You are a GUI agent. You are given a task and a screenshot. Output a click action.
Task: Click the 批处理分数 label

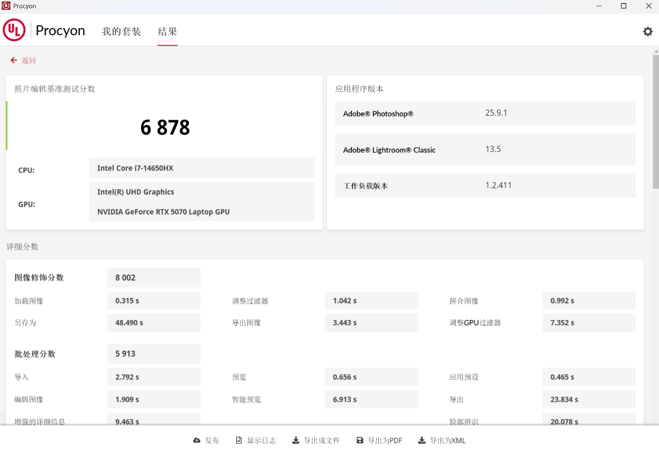coord(35,354)
